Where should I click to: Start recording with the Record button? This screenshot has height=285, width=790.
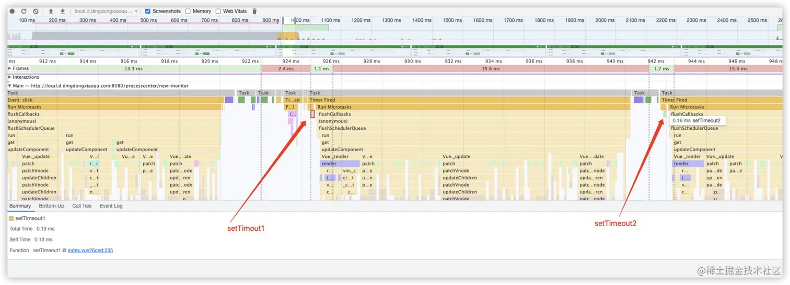(12, 11)
